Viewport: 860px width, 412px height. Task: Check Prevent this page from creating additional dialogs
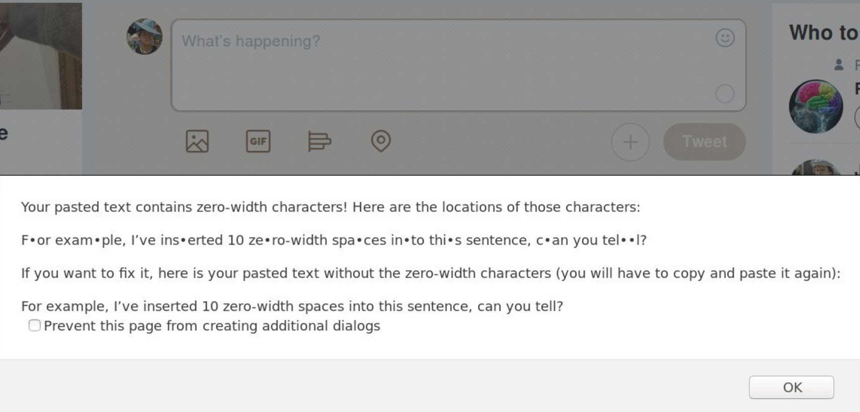click(x=35, y=326)
